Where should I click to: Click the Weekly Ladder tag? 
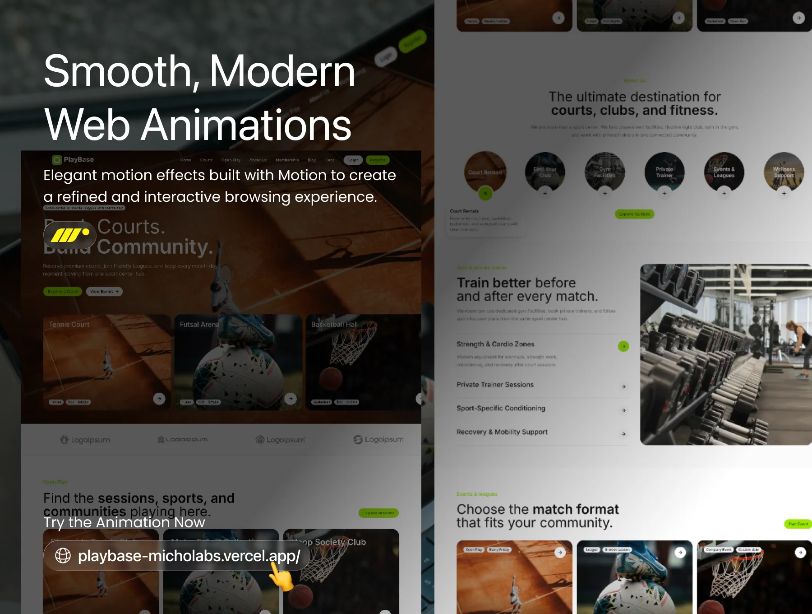tap(496, 21)
